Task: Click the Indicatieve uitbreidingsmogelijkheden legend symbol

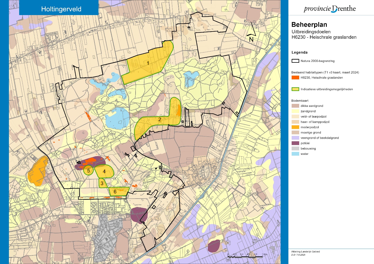Action: (x=295, y=89)
